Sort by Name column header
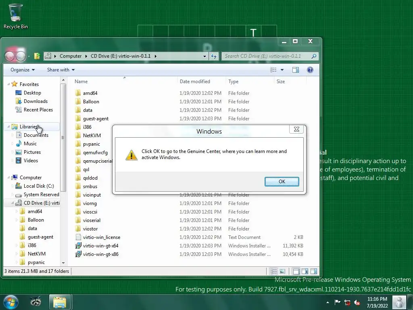413x310 pixels. pyautogui.click(x=124, y=82)
